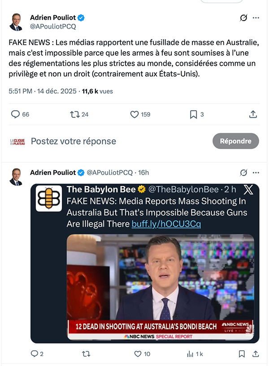Open the buff.ly/hOCU3Cq link
Screen dimensions: 269x366
coord(166,224)
